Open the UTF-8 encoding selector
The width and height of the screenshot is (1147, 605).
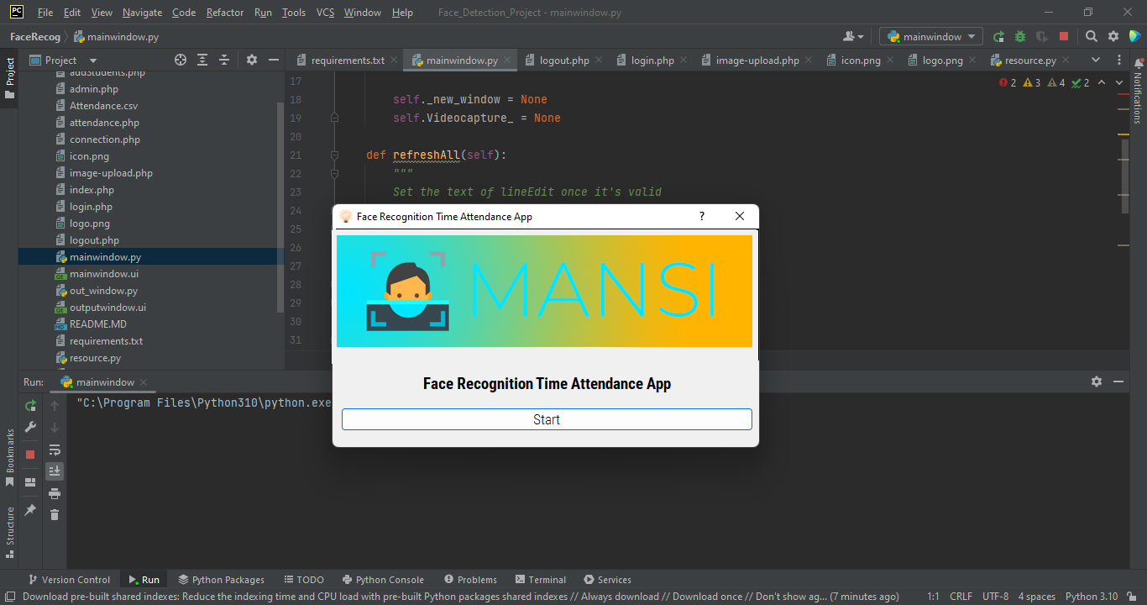click(995, 597)
